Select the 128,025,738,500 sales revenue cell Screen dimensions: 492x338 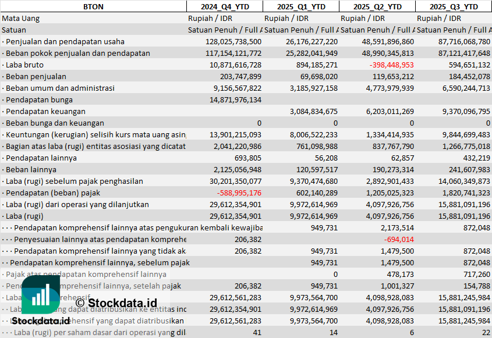(233, 41)
